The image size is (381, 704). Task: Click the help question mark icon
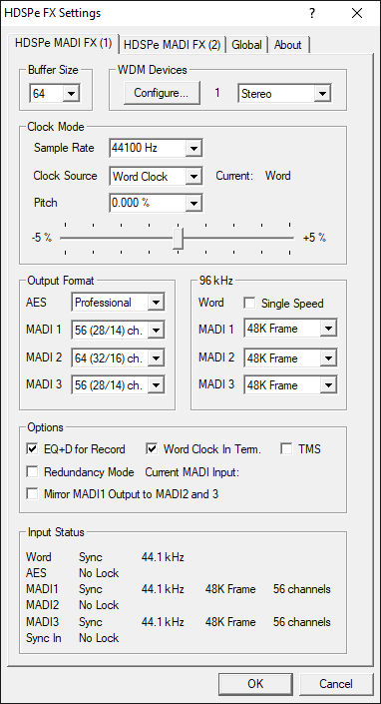[x=312, y=13]
